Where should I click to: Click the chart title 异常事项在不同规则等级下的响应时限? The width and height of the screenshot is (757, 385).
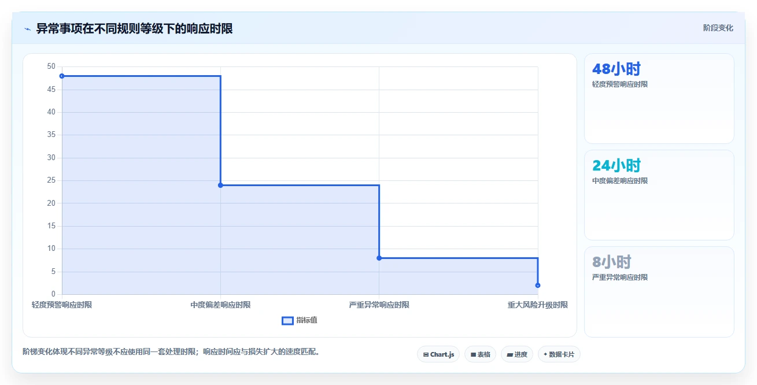click(x=135, y=28)
